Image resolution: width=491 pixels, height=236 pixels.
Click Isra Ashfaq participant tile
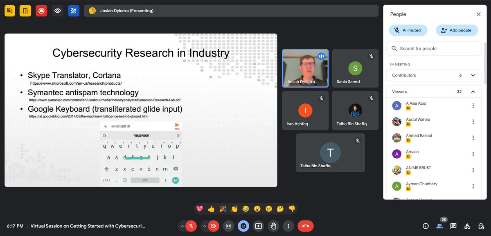305,110
